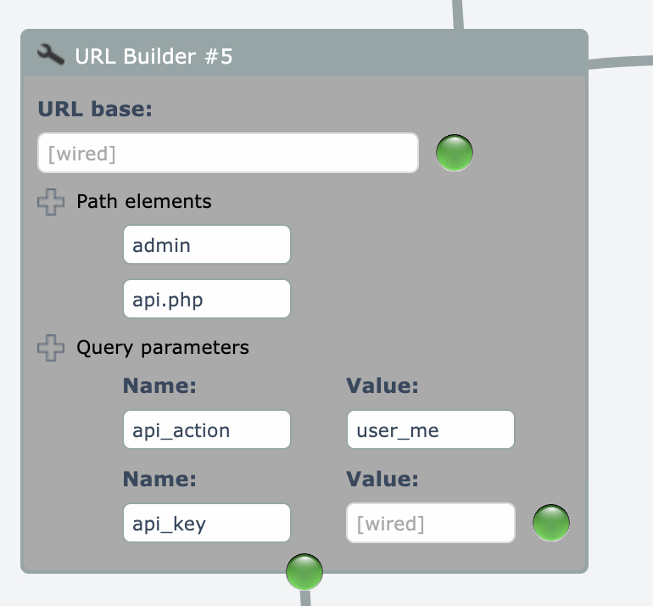
Task: Focus the api.php path element field
Action: 207,299
